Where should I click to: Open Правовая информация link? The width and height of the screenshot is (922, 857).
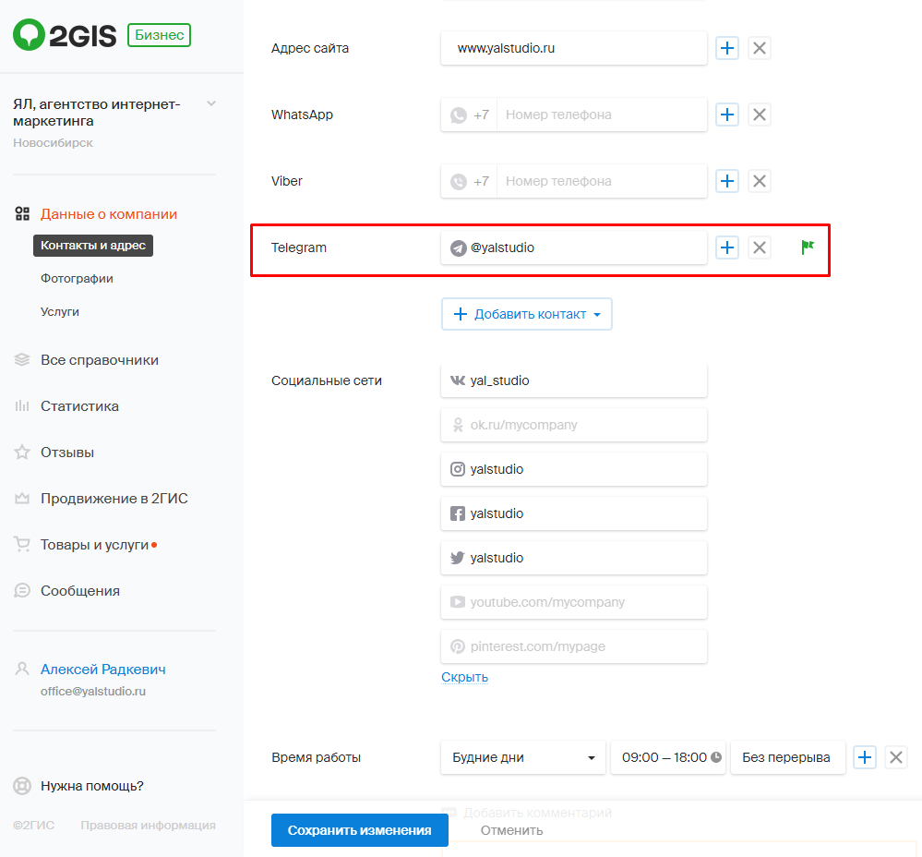pos(149,826)
